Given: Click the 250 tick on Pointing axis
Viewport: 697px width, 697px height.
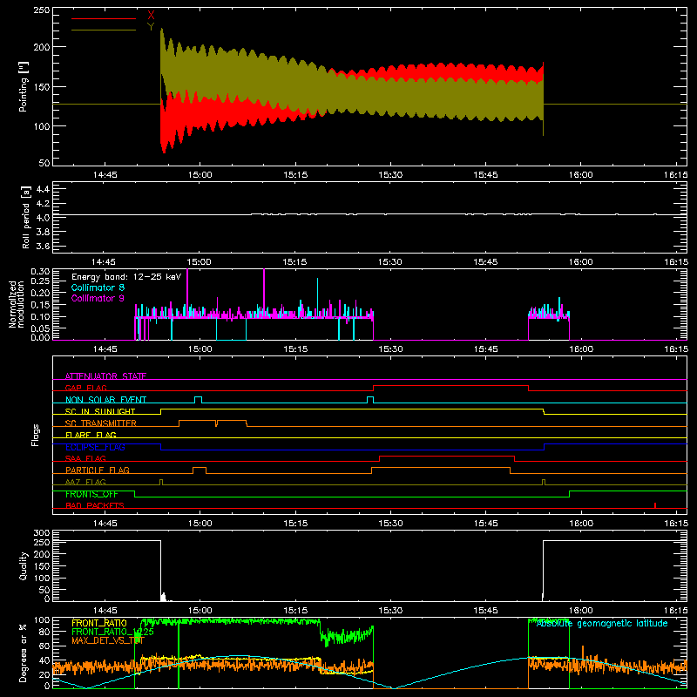Looking at the screenshot, I should pyautogui.click(x=42, y=10).
